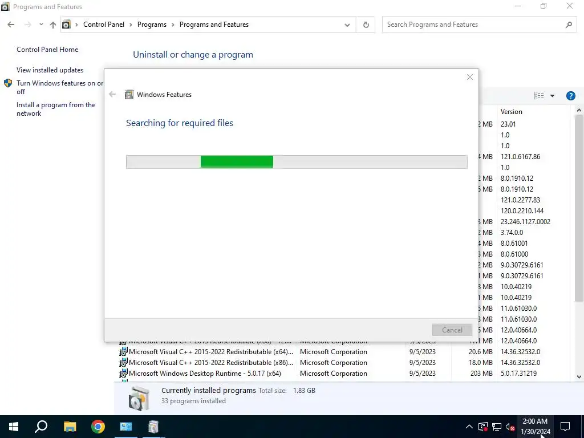Click the Cancel button in Windows Features

point(452,330)
